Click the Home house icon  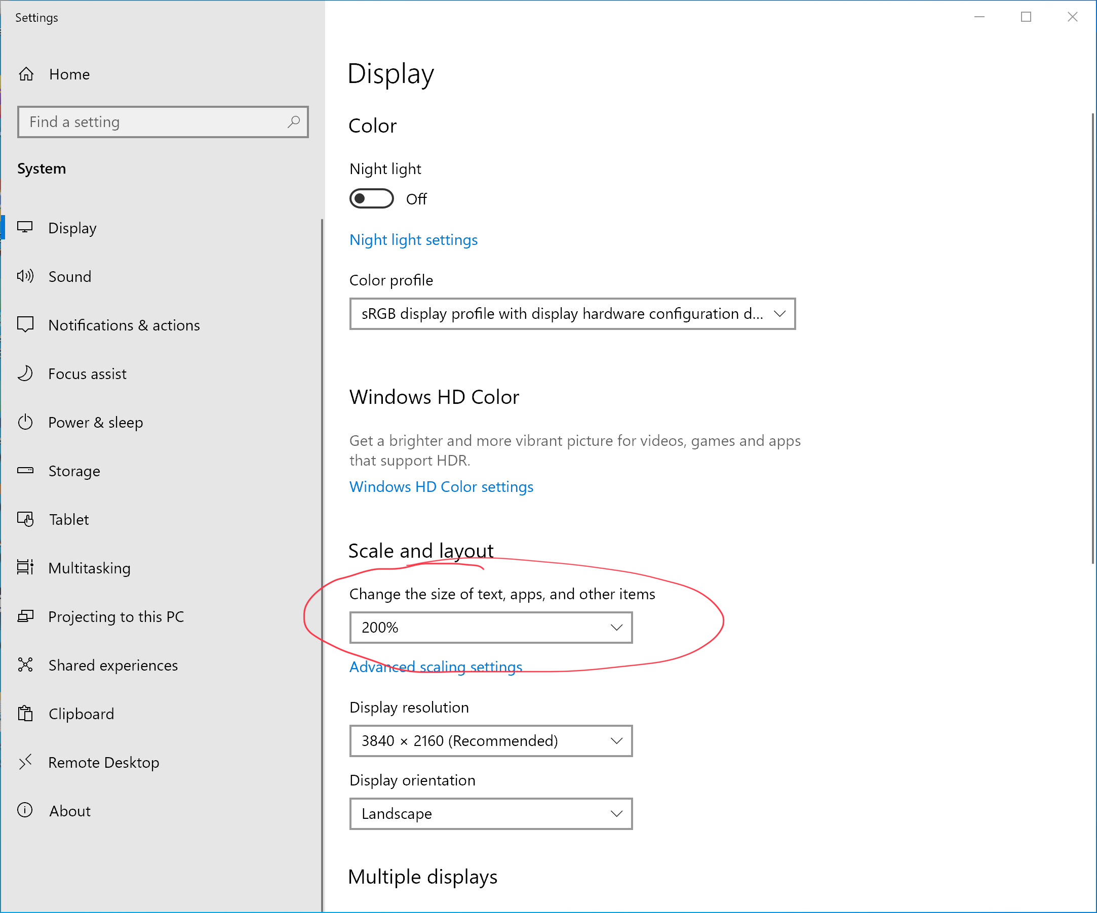26,74
